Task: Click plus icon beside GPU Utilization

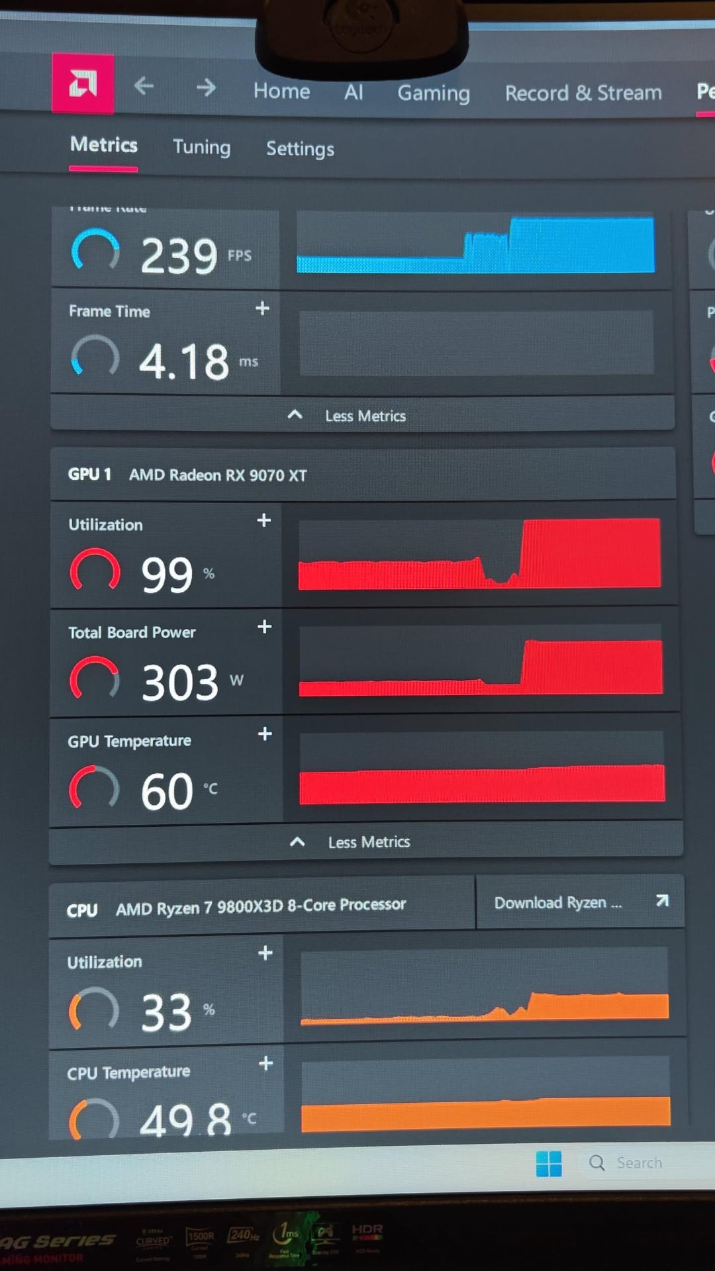Action: [x=263, y=521]
